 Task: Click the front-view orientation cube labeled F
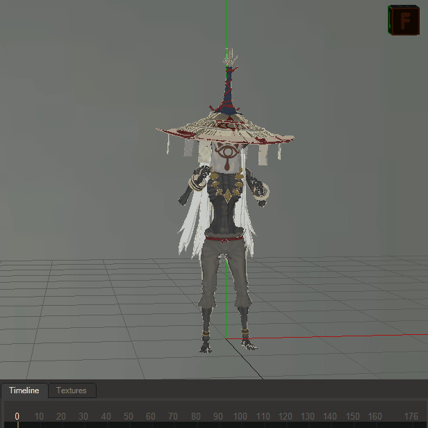402,19
